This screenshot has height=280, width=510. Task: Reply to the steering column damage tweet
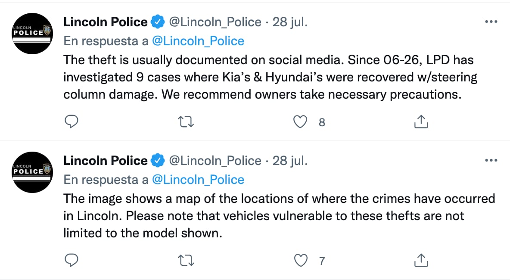coord(71,122)
